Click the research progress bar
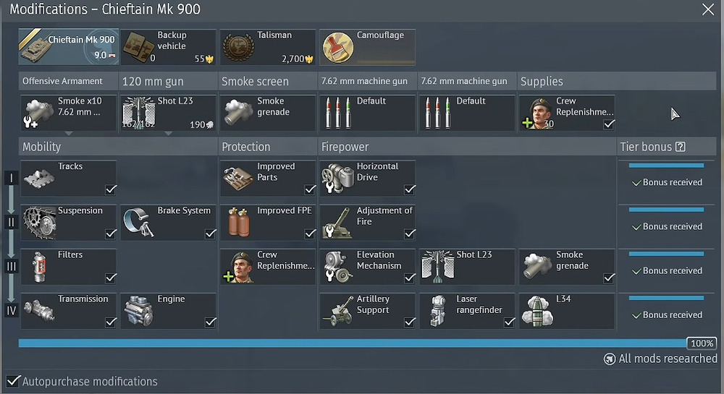This screenshot has width=724, height=394. (x=352, y=343)
